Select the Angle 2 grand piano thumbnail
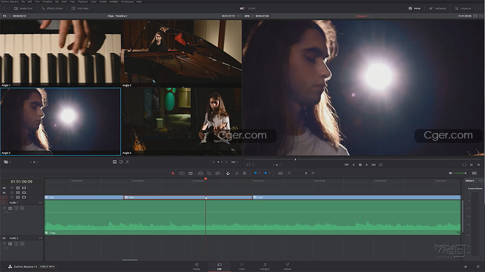The width and height of the screenshot is (485, 272). point(181,53)
